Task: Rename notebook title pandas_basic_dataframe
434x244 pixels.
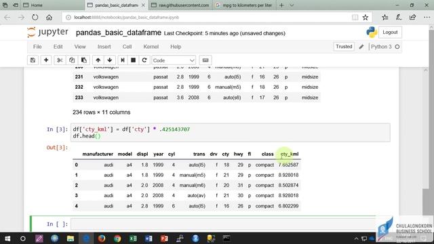Action: coord(119,33)
